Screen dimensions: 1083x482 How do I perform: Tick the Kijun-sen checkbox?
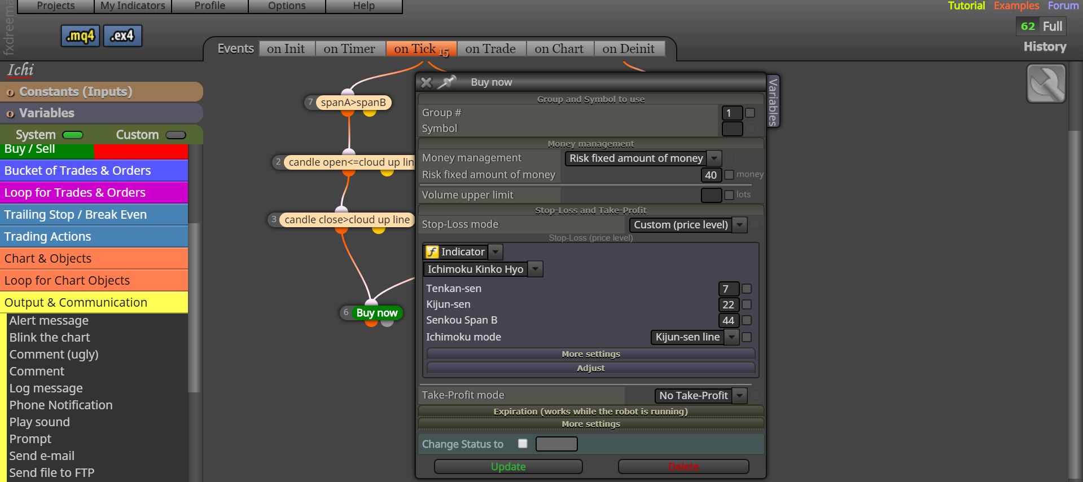(747, 304)
